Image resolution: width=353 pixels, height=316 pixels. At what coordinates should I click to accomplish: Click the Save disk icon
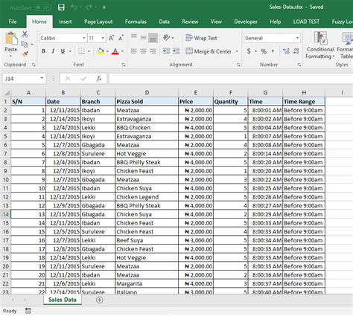[61, 7]
